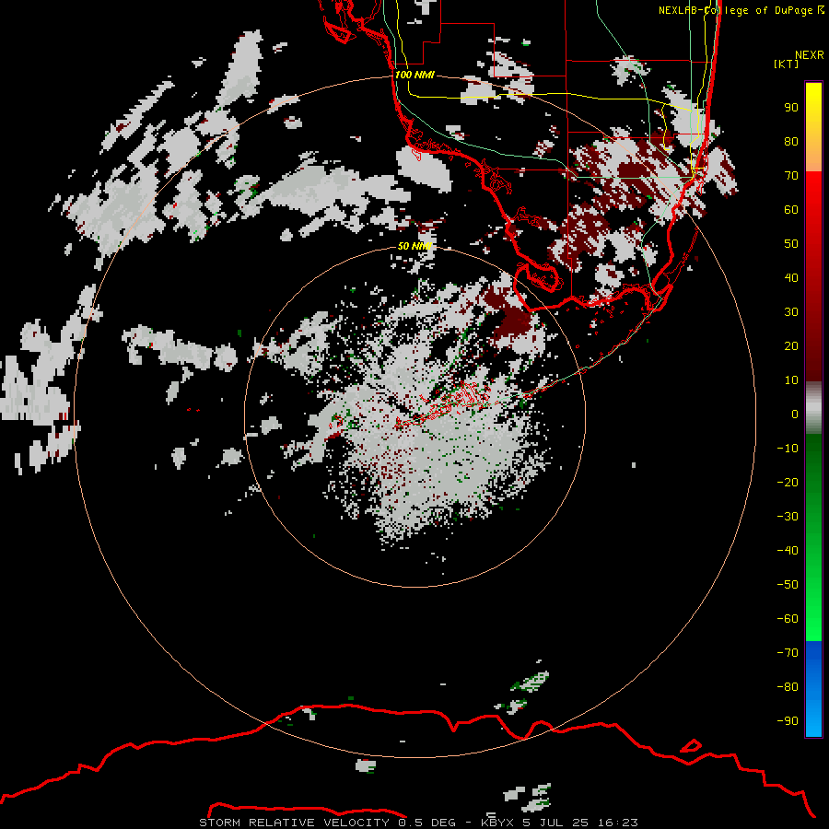
Task: Click the 20 value on color scale
Action: 791,345
